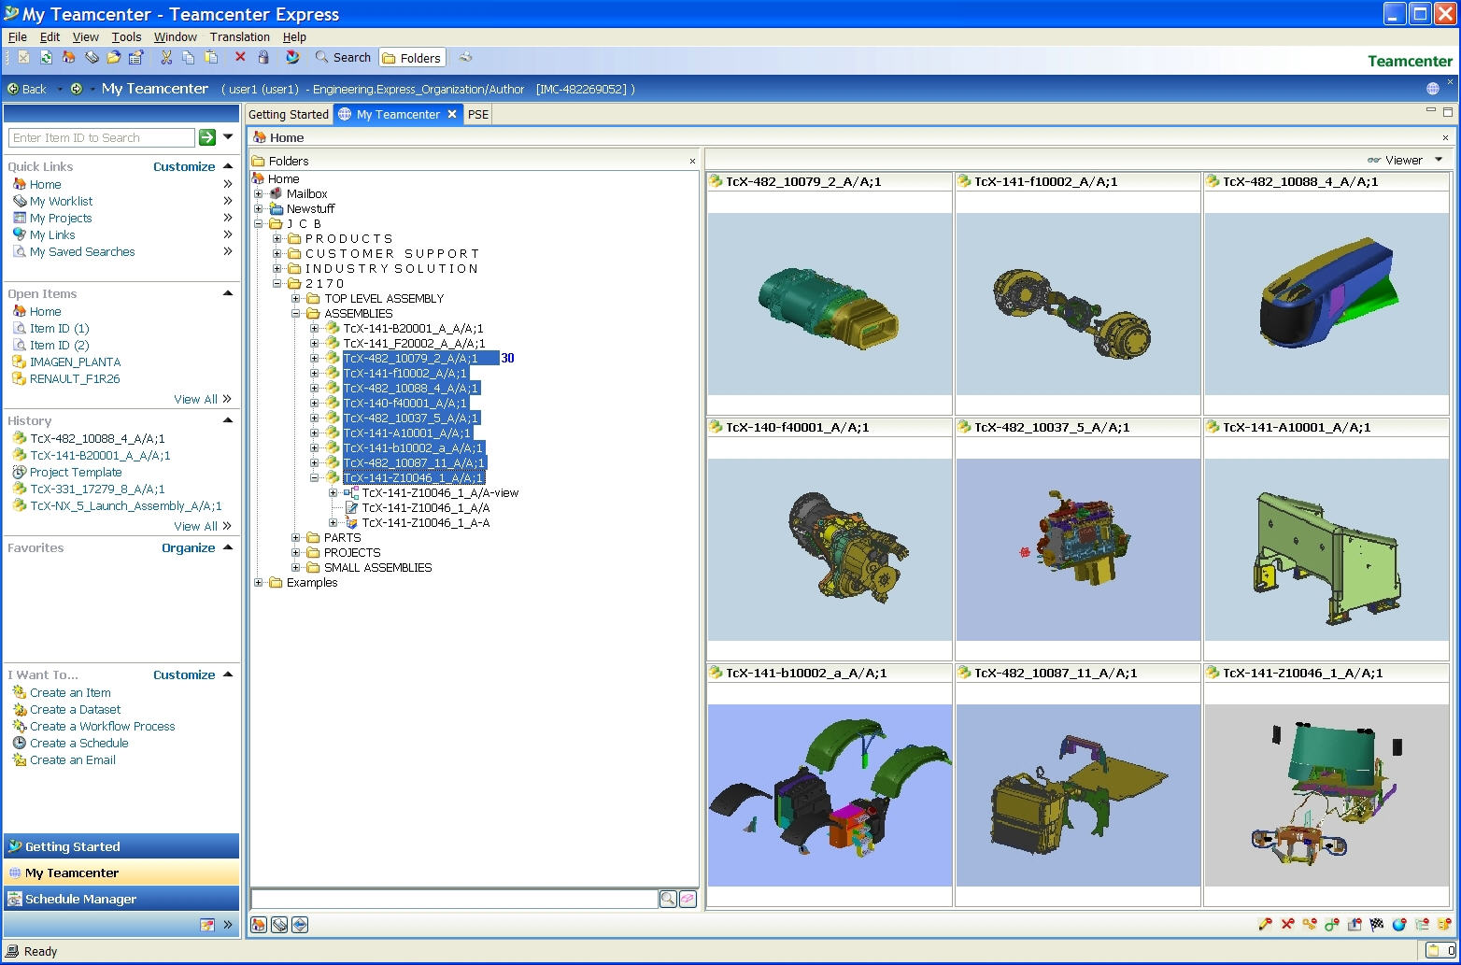Select the TcX-141-b10002_a_A/A;1 thumbnail image

(830, 795)
